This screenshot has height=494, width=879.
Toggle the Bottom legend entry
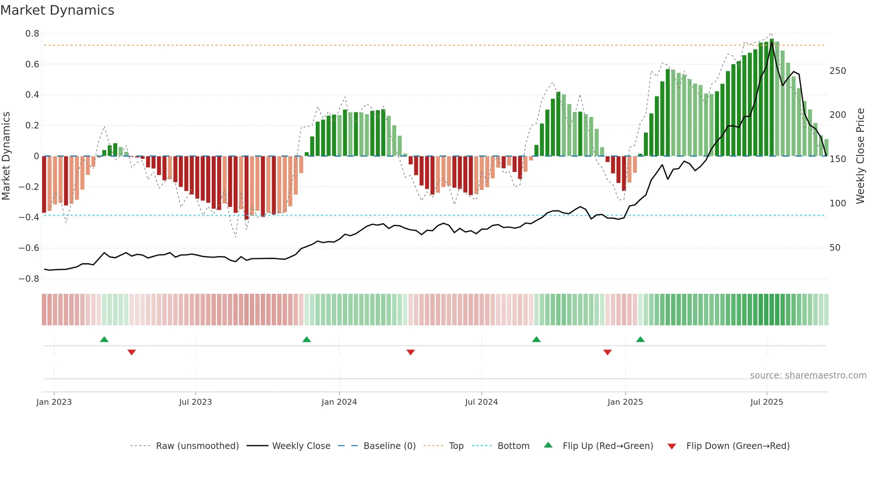point(501,446)
